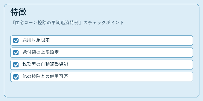Screen dimensions: 203x101
Task: Click empty card area below the checklist
Action: (x=101, y=89)
